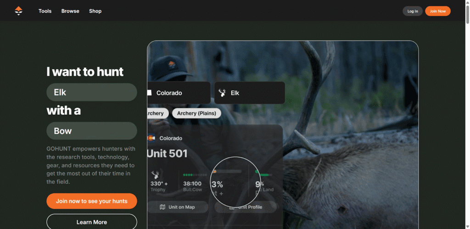Open Unit on Map
This screenshot has height=229, width=470.
(x=178, y=207)
